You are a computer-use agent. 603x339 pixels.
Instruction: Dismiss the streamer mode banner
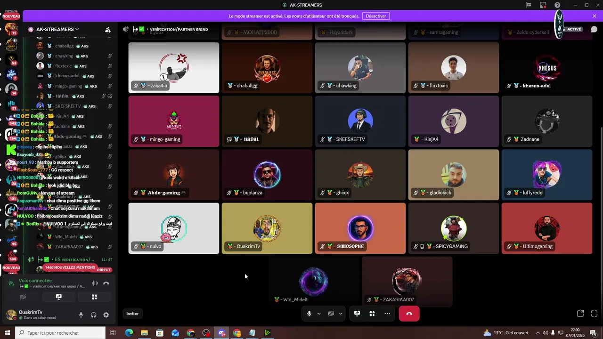pyautogui.click(x=595, y=16)
